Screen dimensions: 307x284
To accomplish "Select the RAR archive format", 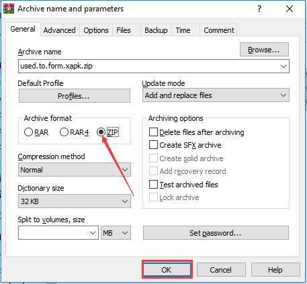I will [28, 132].
